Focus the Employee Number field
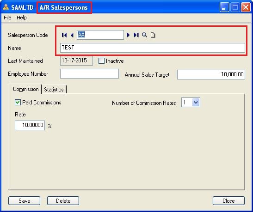 89,74
